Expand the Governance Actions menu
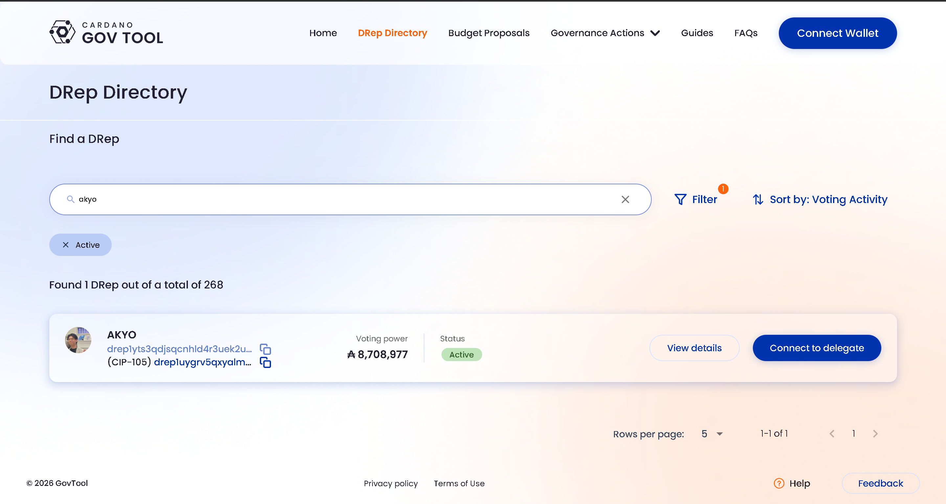946x504 pixels. click(x=605, y=33)
